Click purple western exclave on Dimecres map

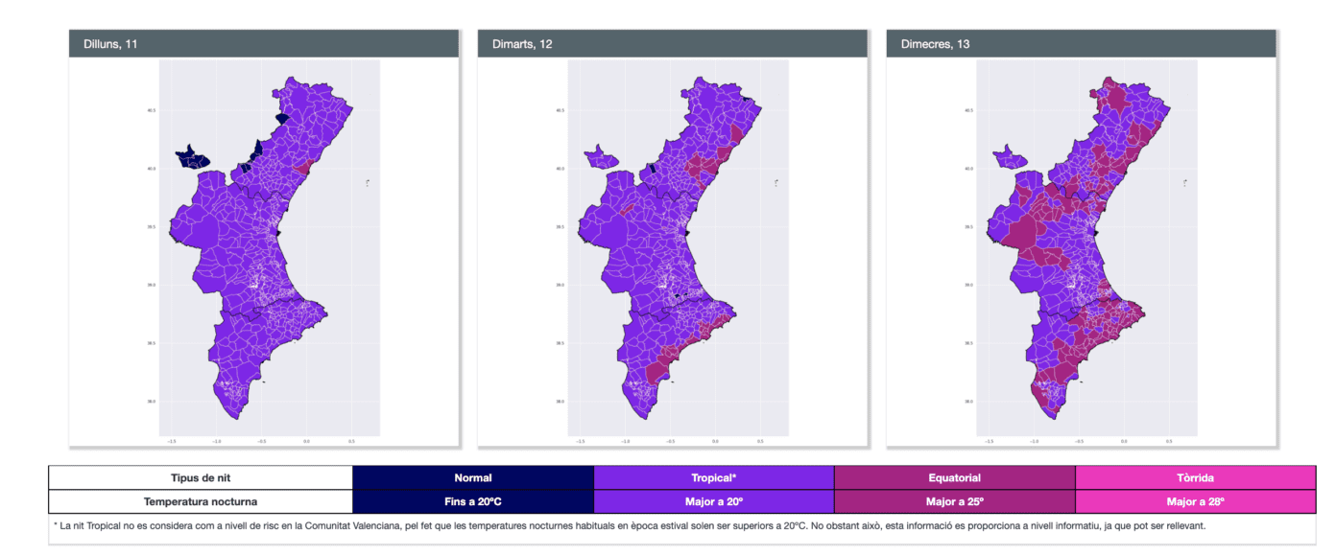1011,156
